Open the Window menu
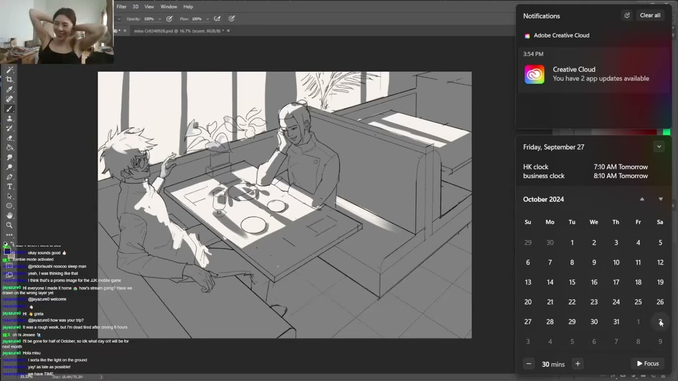Image resolution: width=678 pixels, height=381 pixels. [x=169, y=6]
